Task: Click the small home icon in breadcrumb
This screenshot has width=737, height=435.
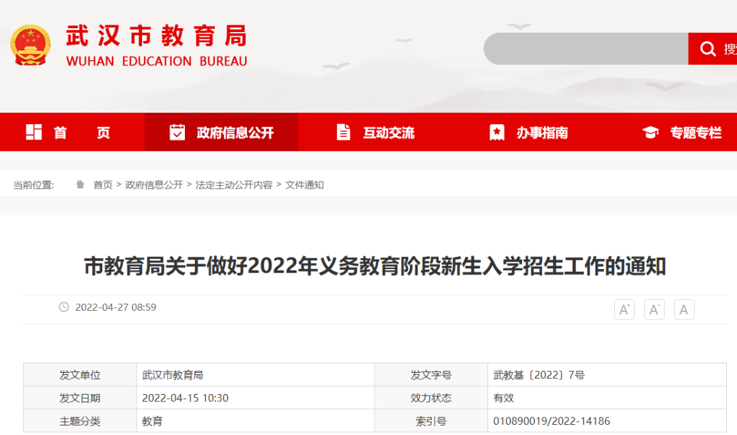Action: coord(81,184)
